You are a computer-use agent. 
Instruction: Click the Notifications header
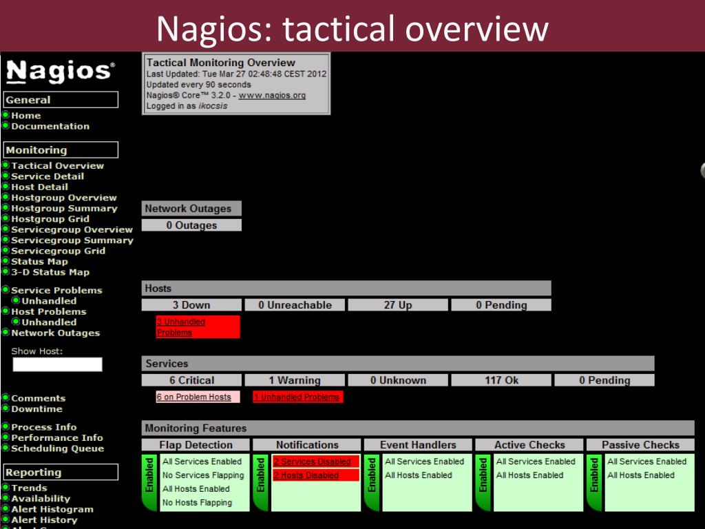(307, 445)
